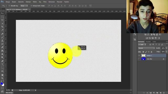The image size is (168, 94).
Task: Open the status bar info arrow
Action: [36, 90]
